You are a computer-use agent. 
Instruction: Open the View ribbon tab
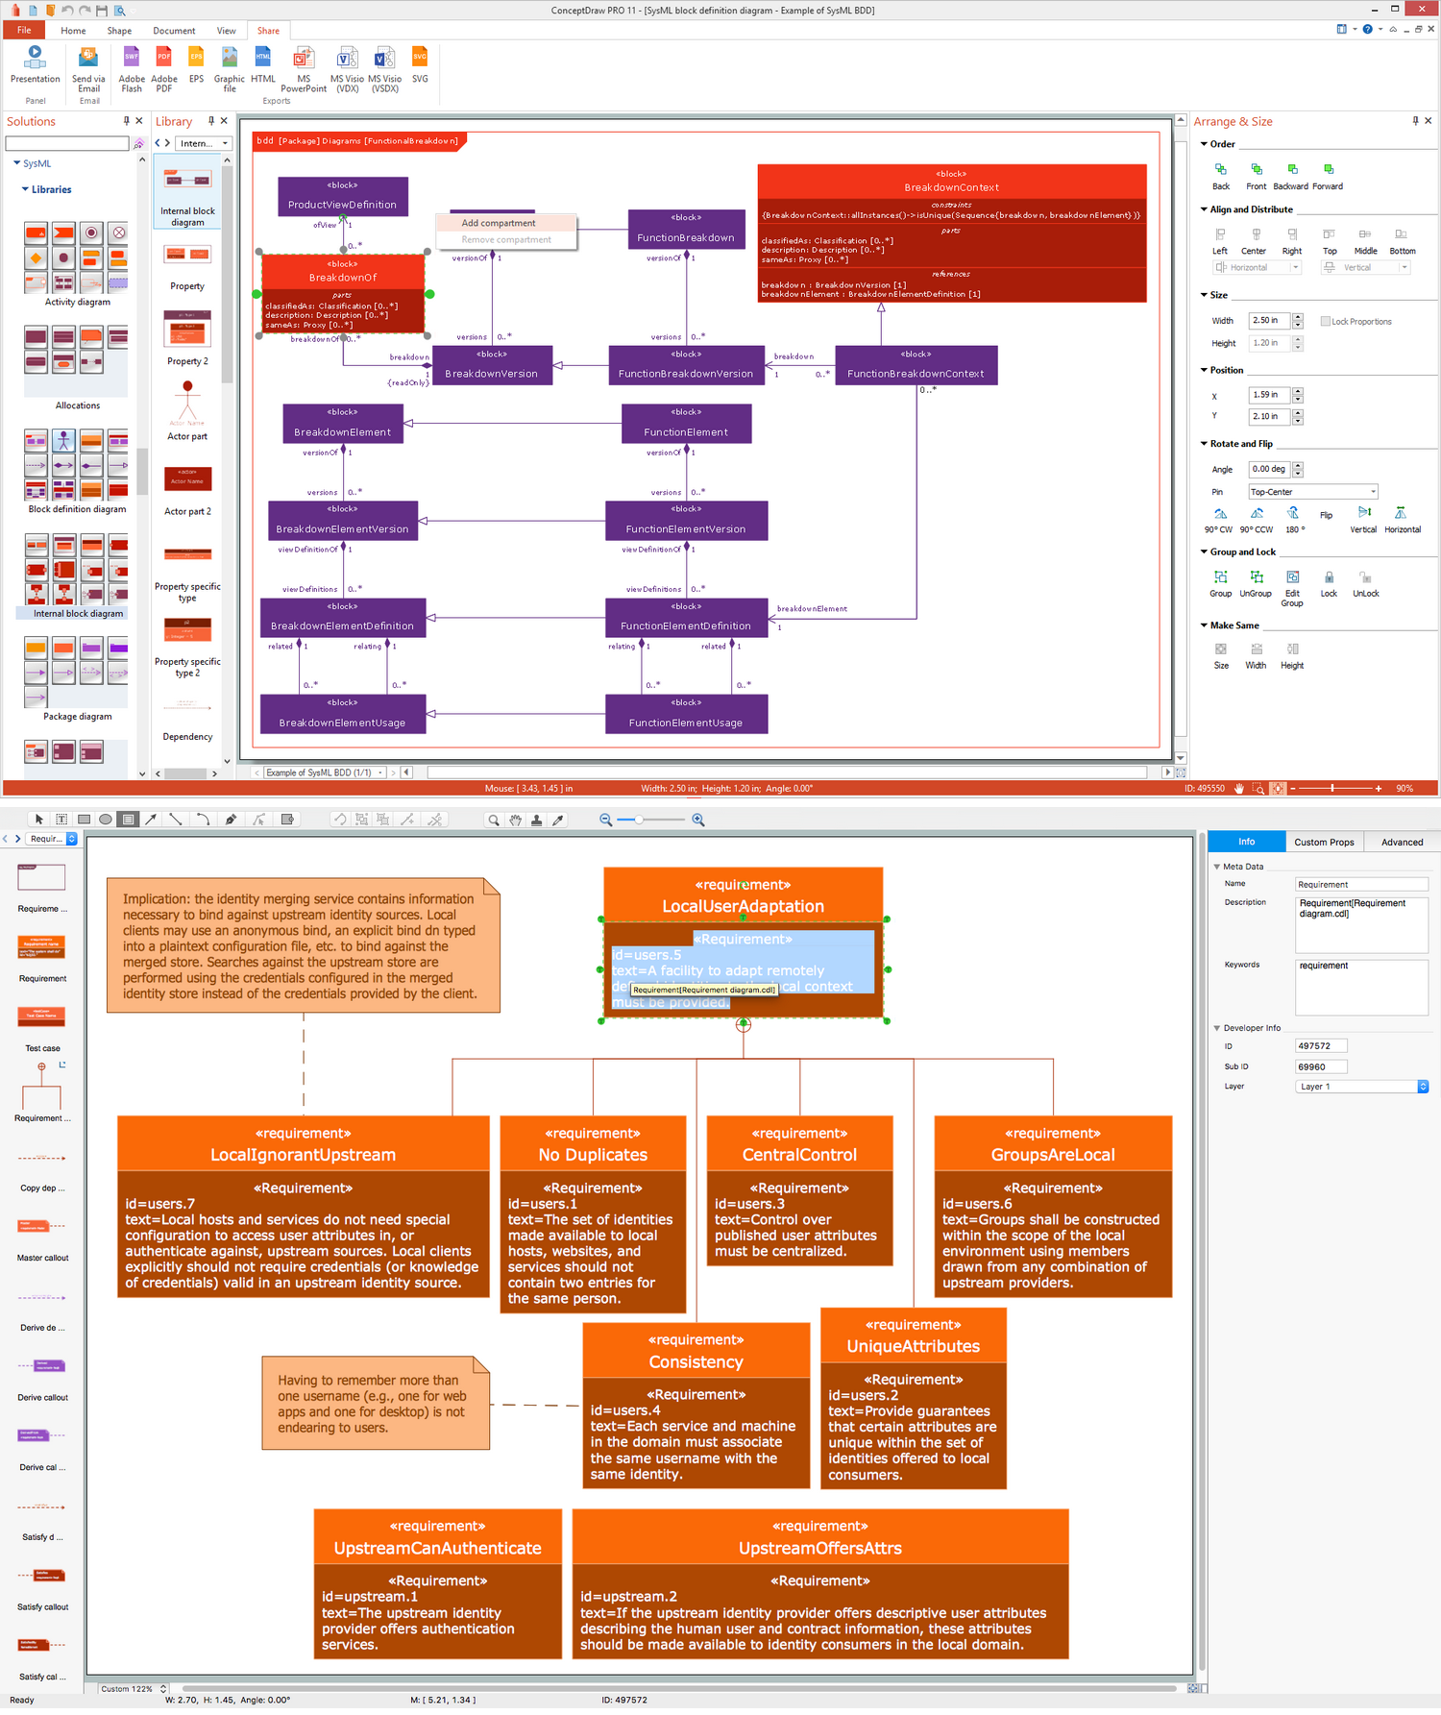click(226, 31)
